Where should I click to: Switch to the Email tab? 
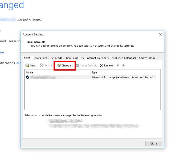(x=27, y=58)
